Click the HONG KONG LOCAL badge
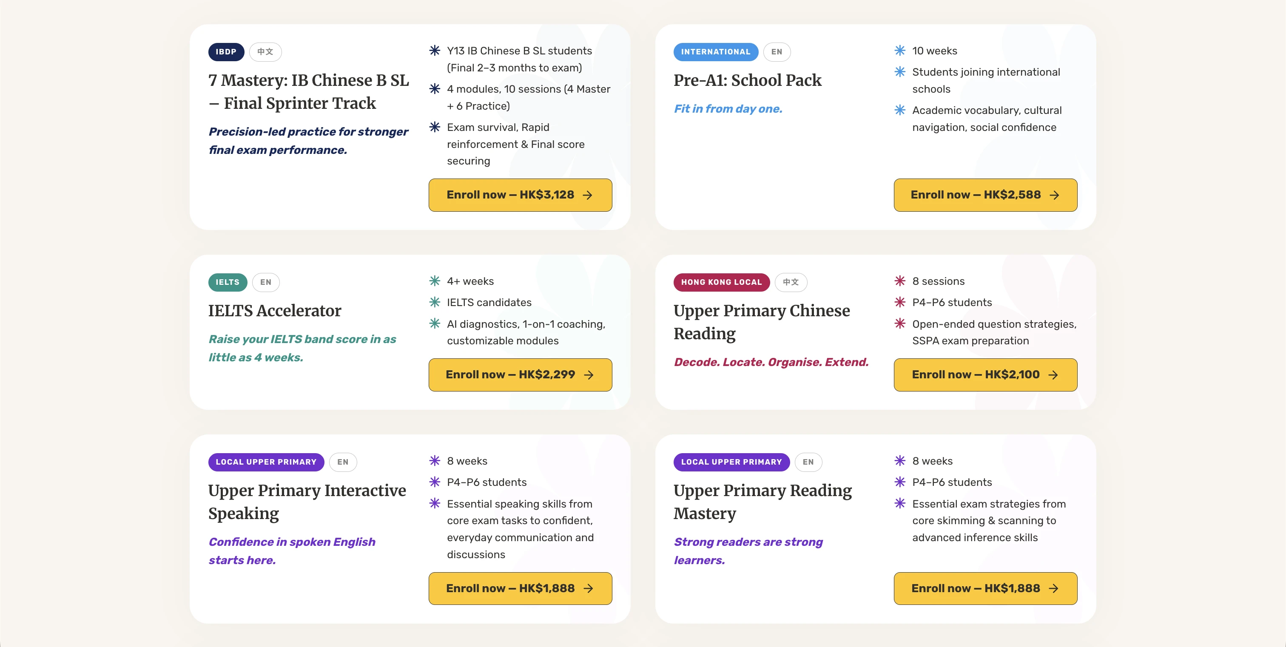The height and width of the screenshot is (647, 1286). coord(721,282)
